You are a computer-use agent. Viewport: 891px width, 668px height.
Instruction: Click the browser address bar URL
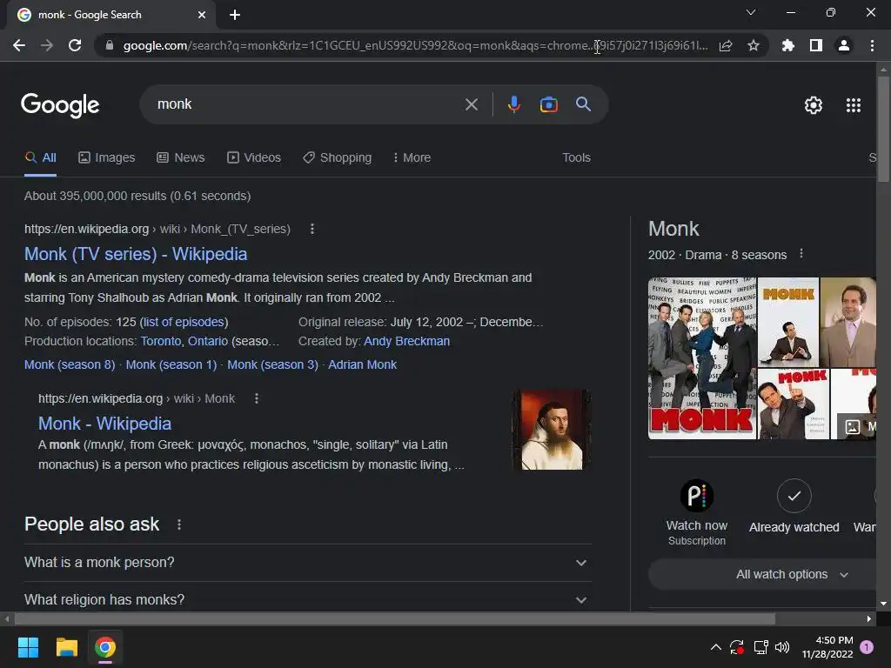point(415,45)
